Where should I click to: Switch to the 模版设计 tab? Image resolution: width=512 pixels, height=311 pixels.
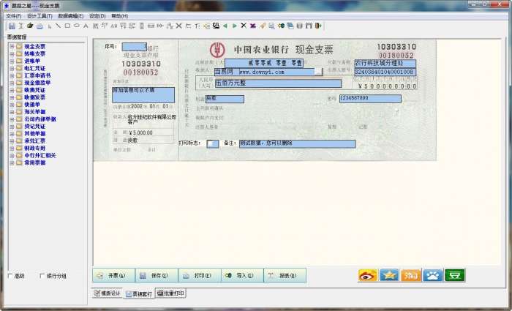click(x=108, y=293)
